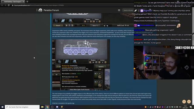Click the Paradox logo icon
Viewport: 194px width, 109px height.
point(40,10)
